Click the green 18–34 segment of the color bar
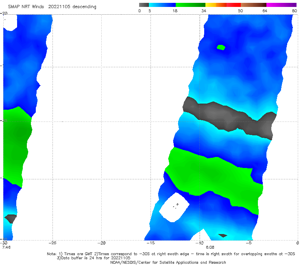Viewport: 301px width, 265px height. pos(190,5)
